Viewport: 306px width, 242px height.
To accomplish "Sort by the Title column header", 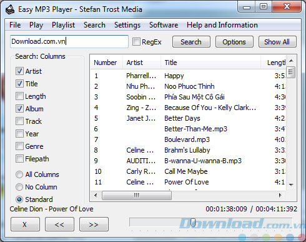I will pyautogui.click(x=210, y=63).
